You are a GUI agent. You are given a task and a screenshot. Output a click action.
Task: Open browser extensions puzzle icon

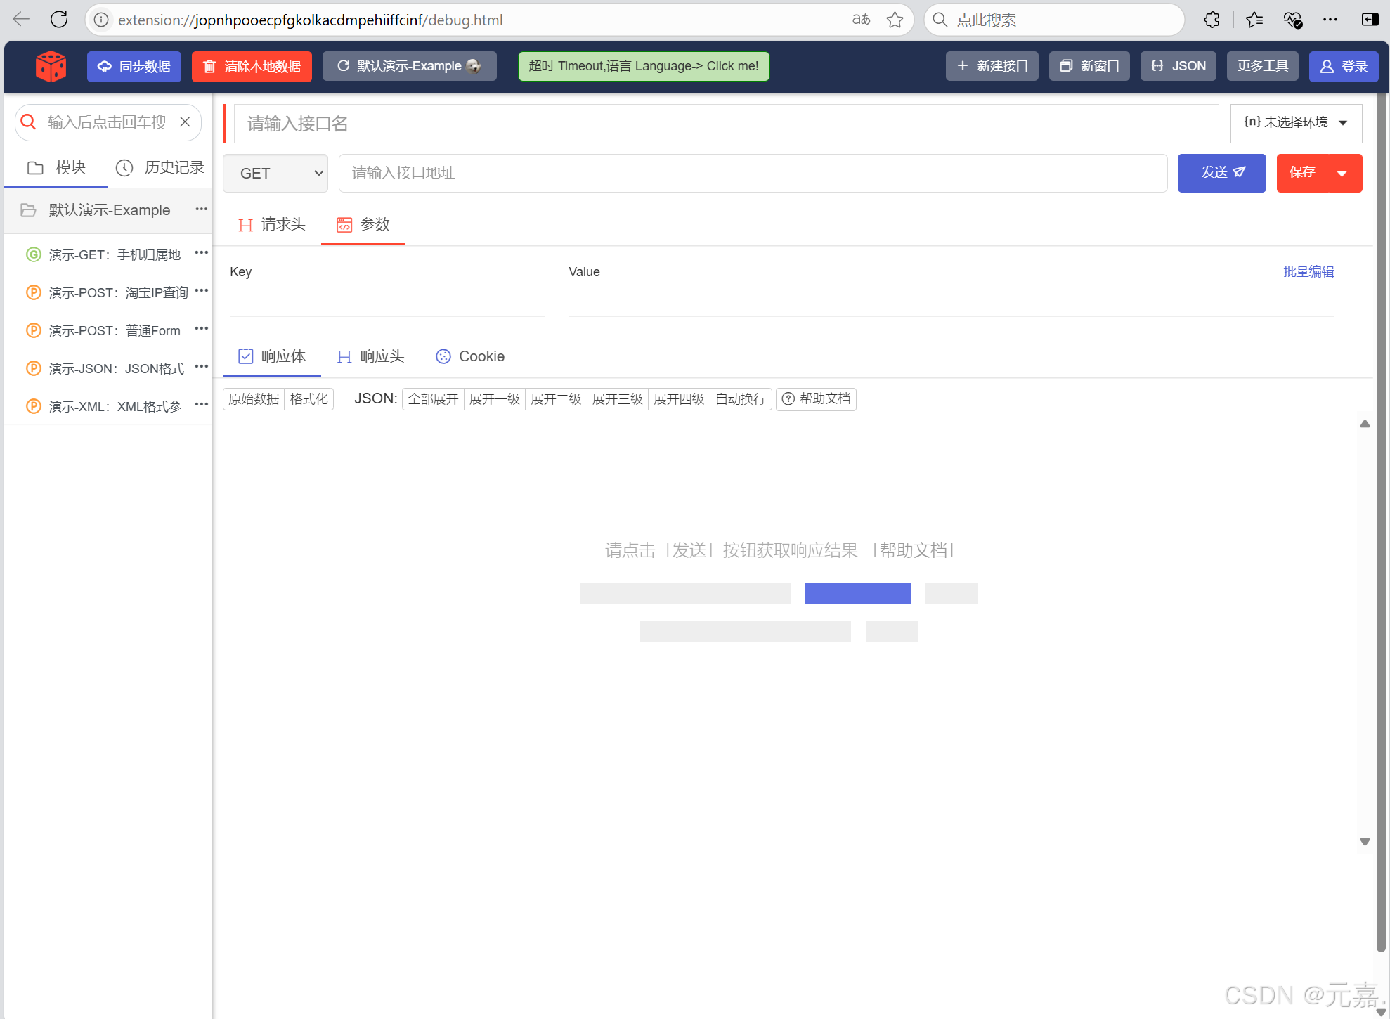pos(1212,20)
